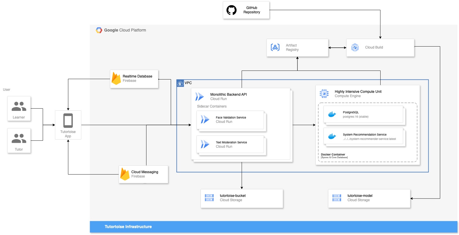Select the PostgreSQL Docker whale icon

coord(332,114)
